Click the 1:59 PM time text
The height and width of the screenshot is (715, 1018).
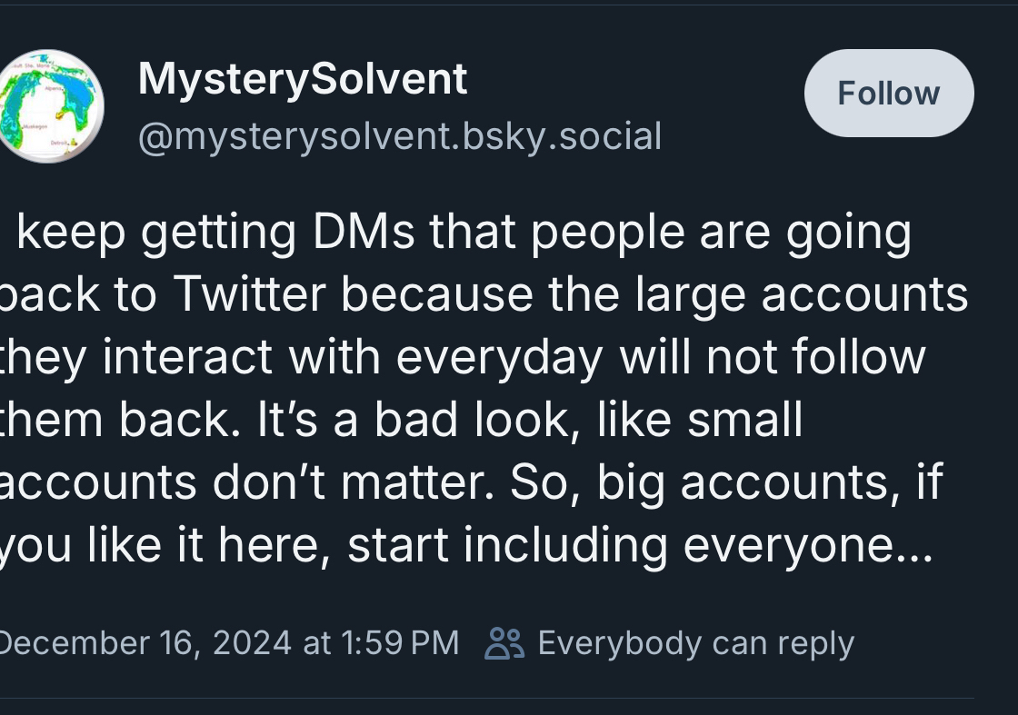pos(400,643)
